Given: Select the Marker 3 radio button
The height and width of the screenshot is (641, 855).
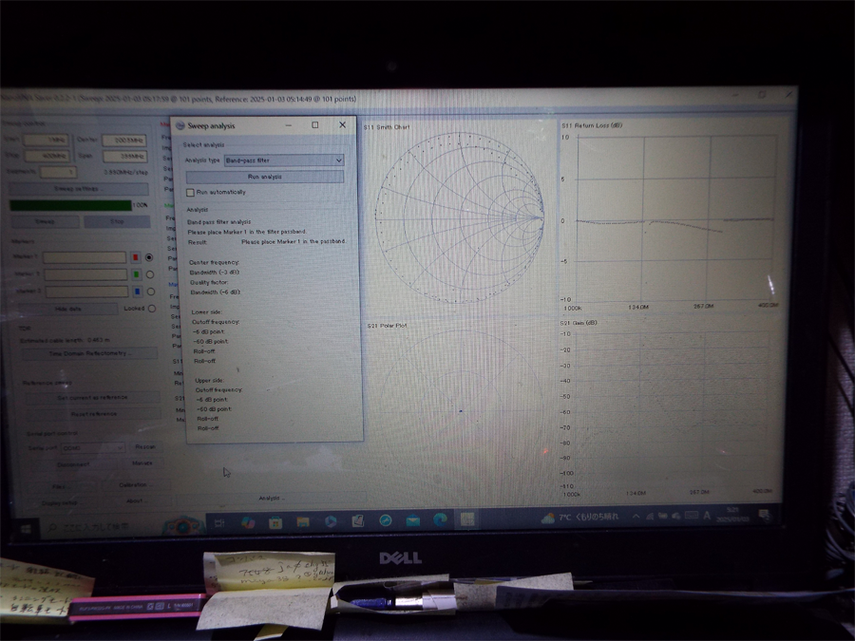Looking at the screenshot, I should pos(150,292).
